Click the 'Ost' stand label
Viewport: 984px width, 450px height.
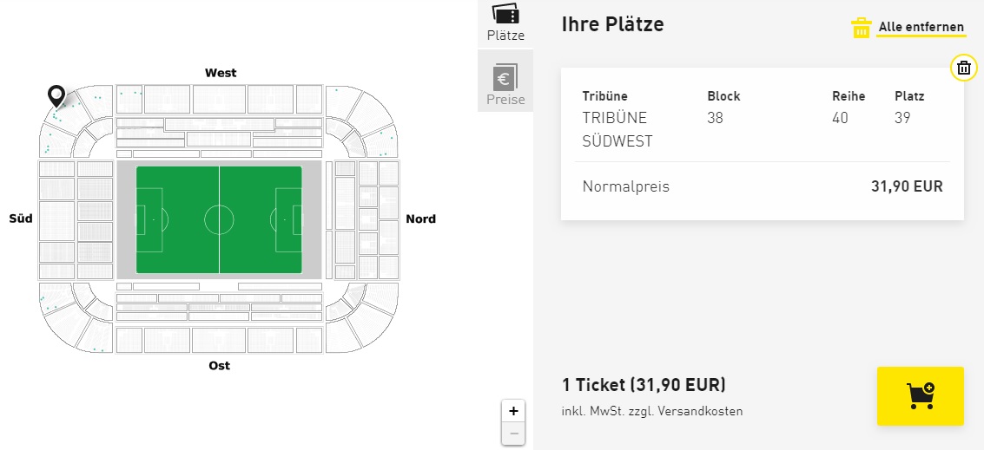pyautogui.click(x=220, y=366)
